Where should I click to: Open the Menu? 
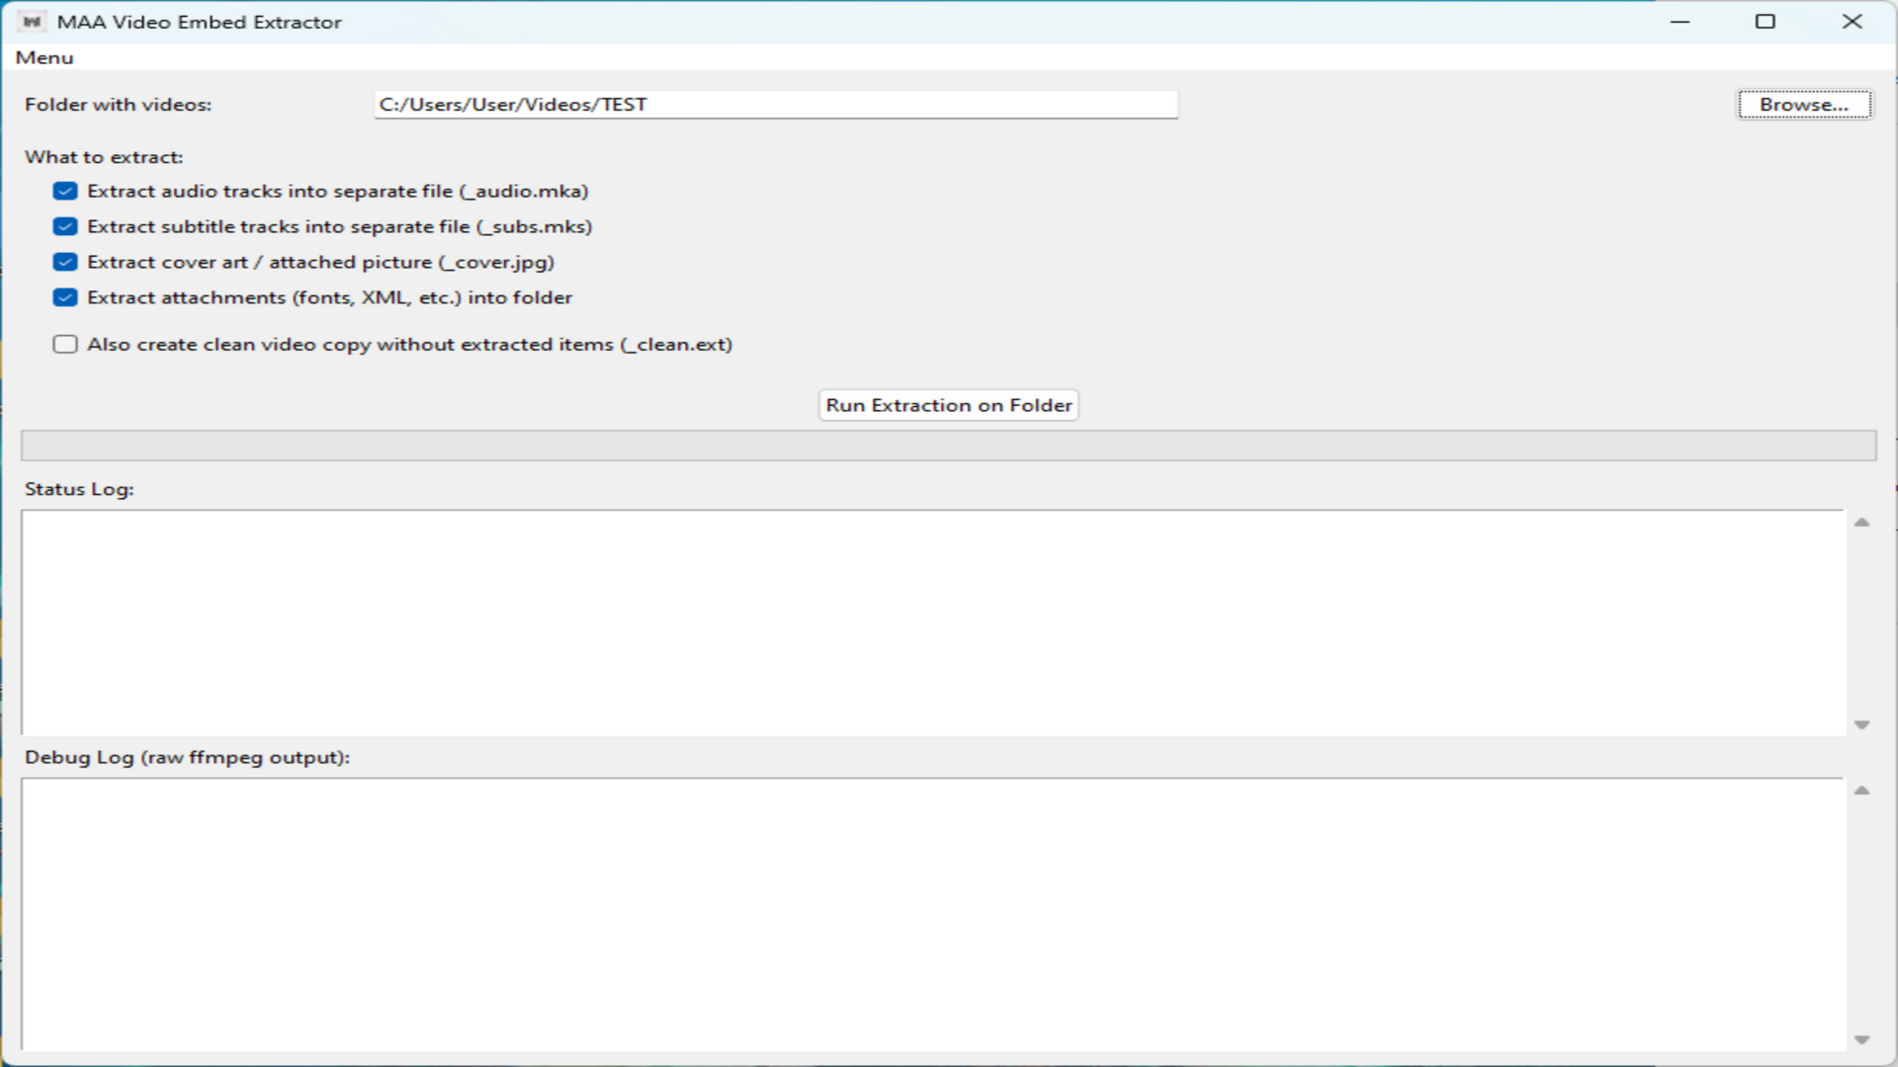pos(43,57)
